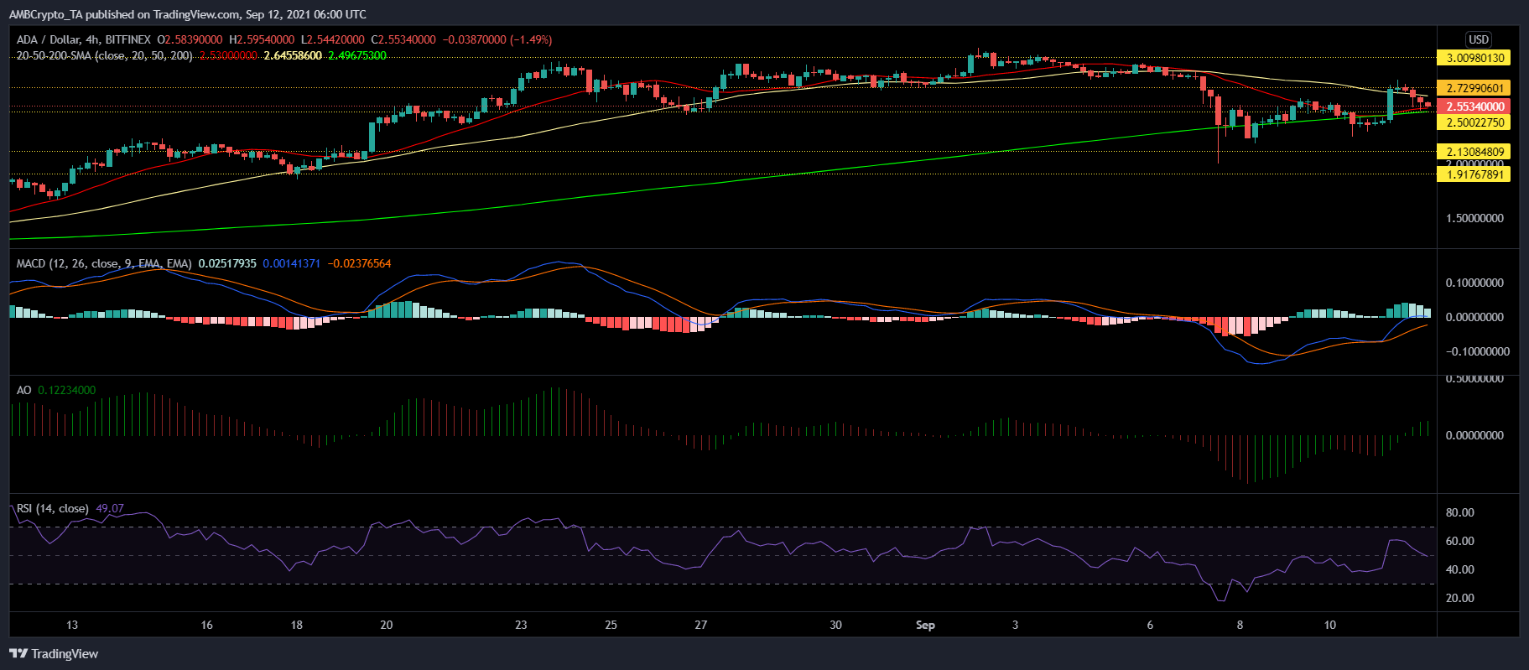Click the AO indicator label
1529x670 pixels.
24,390
